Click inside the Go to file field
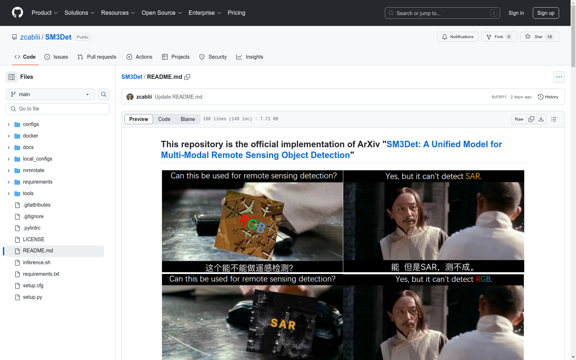The height and width of the screenshot is (360, 576). (57, 108)
